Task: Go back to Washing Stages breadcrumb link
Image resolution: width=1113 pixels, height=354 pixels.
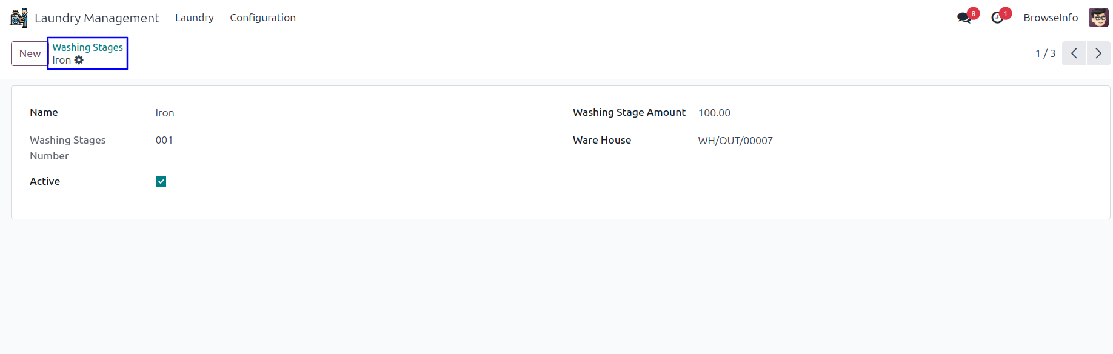Action: click(x=87, y=47)
